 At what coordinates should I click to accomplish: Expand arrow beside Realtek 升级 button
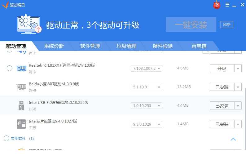coord(238,68)
